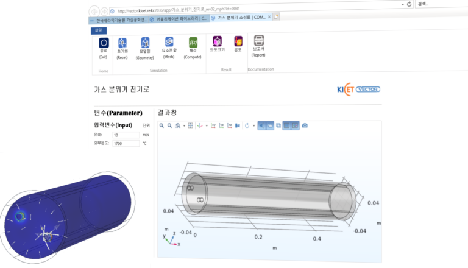The width and height of the screenshot is (468, 268).
Task: Open the Geometry (모델링) tool
Action: pyautogui.click(x=144, y=43)
